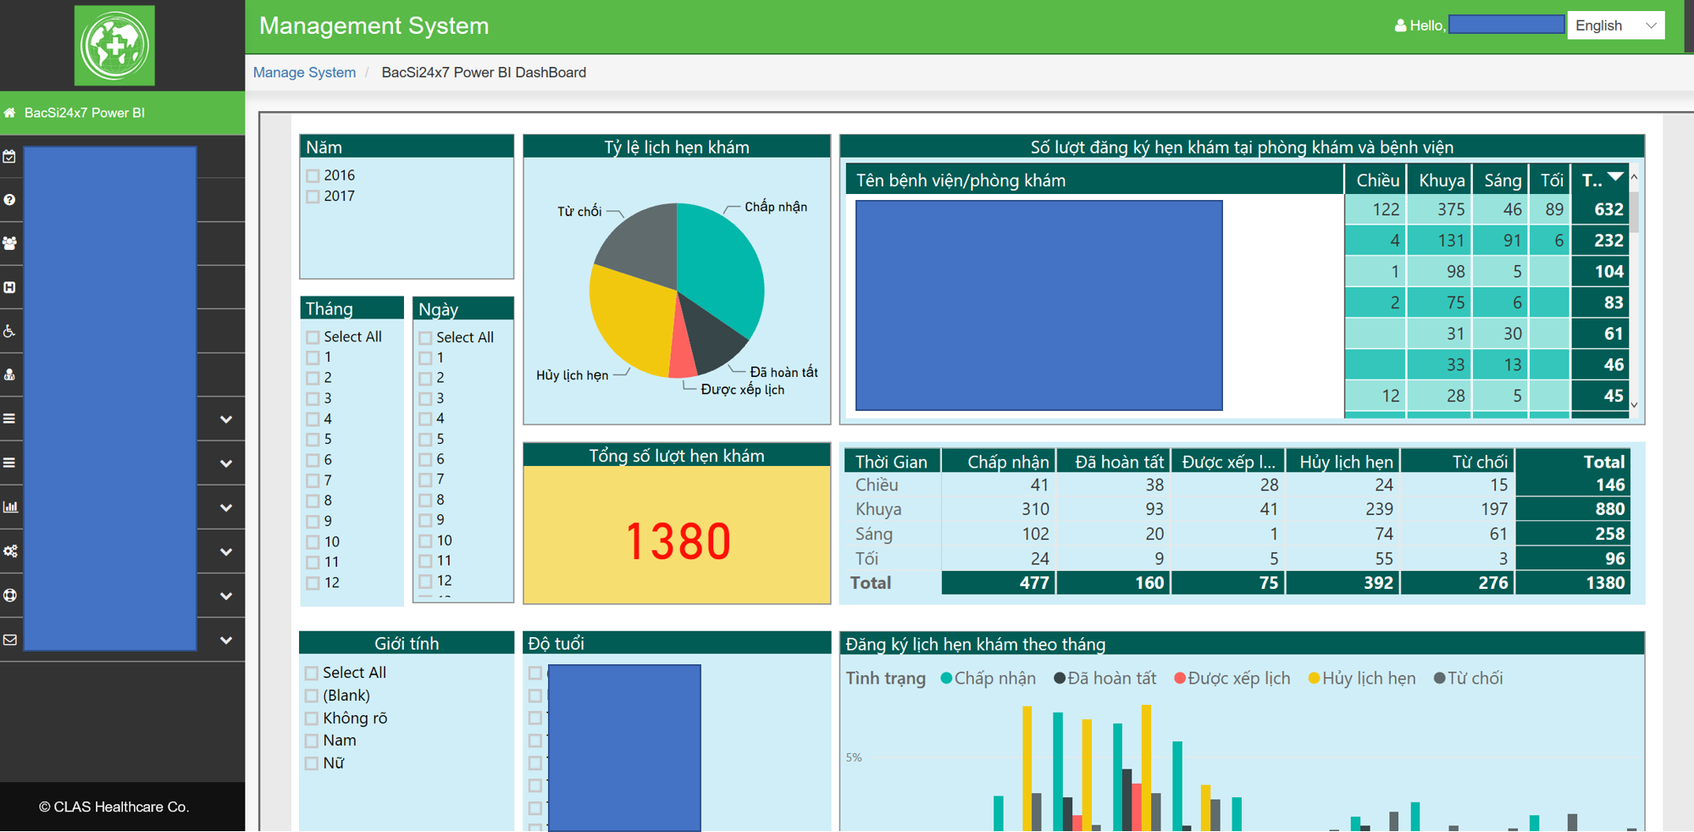Tick the Không rõ gender checkbox
The width and height of the screenshot is (1694, 832).
click(x=312, y=718)
